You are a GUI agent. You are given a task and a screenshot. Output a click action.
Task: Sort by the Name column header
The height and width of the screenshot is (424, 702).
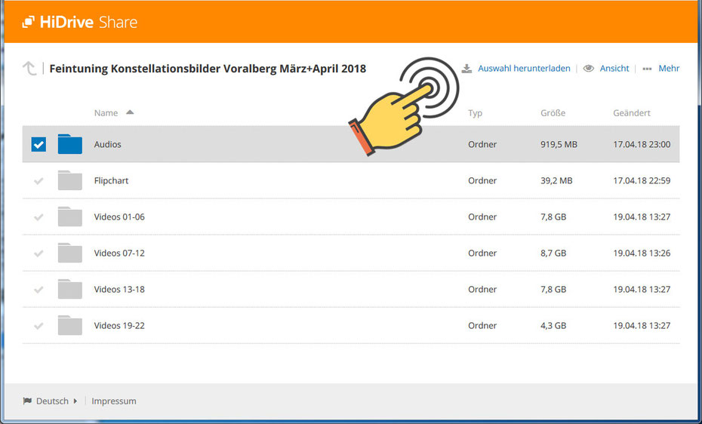(x=106, y=112)
